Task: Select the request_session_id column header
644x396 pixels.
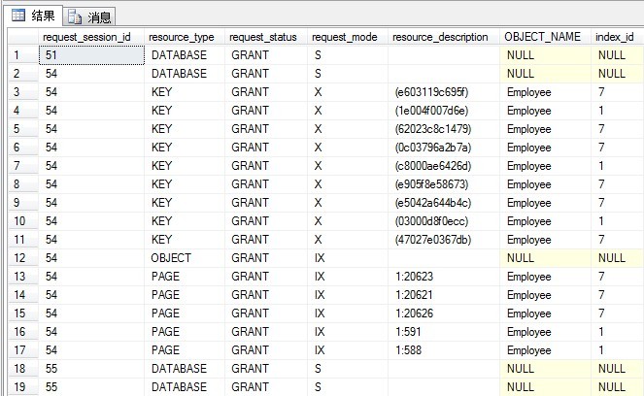Action: 88,37
